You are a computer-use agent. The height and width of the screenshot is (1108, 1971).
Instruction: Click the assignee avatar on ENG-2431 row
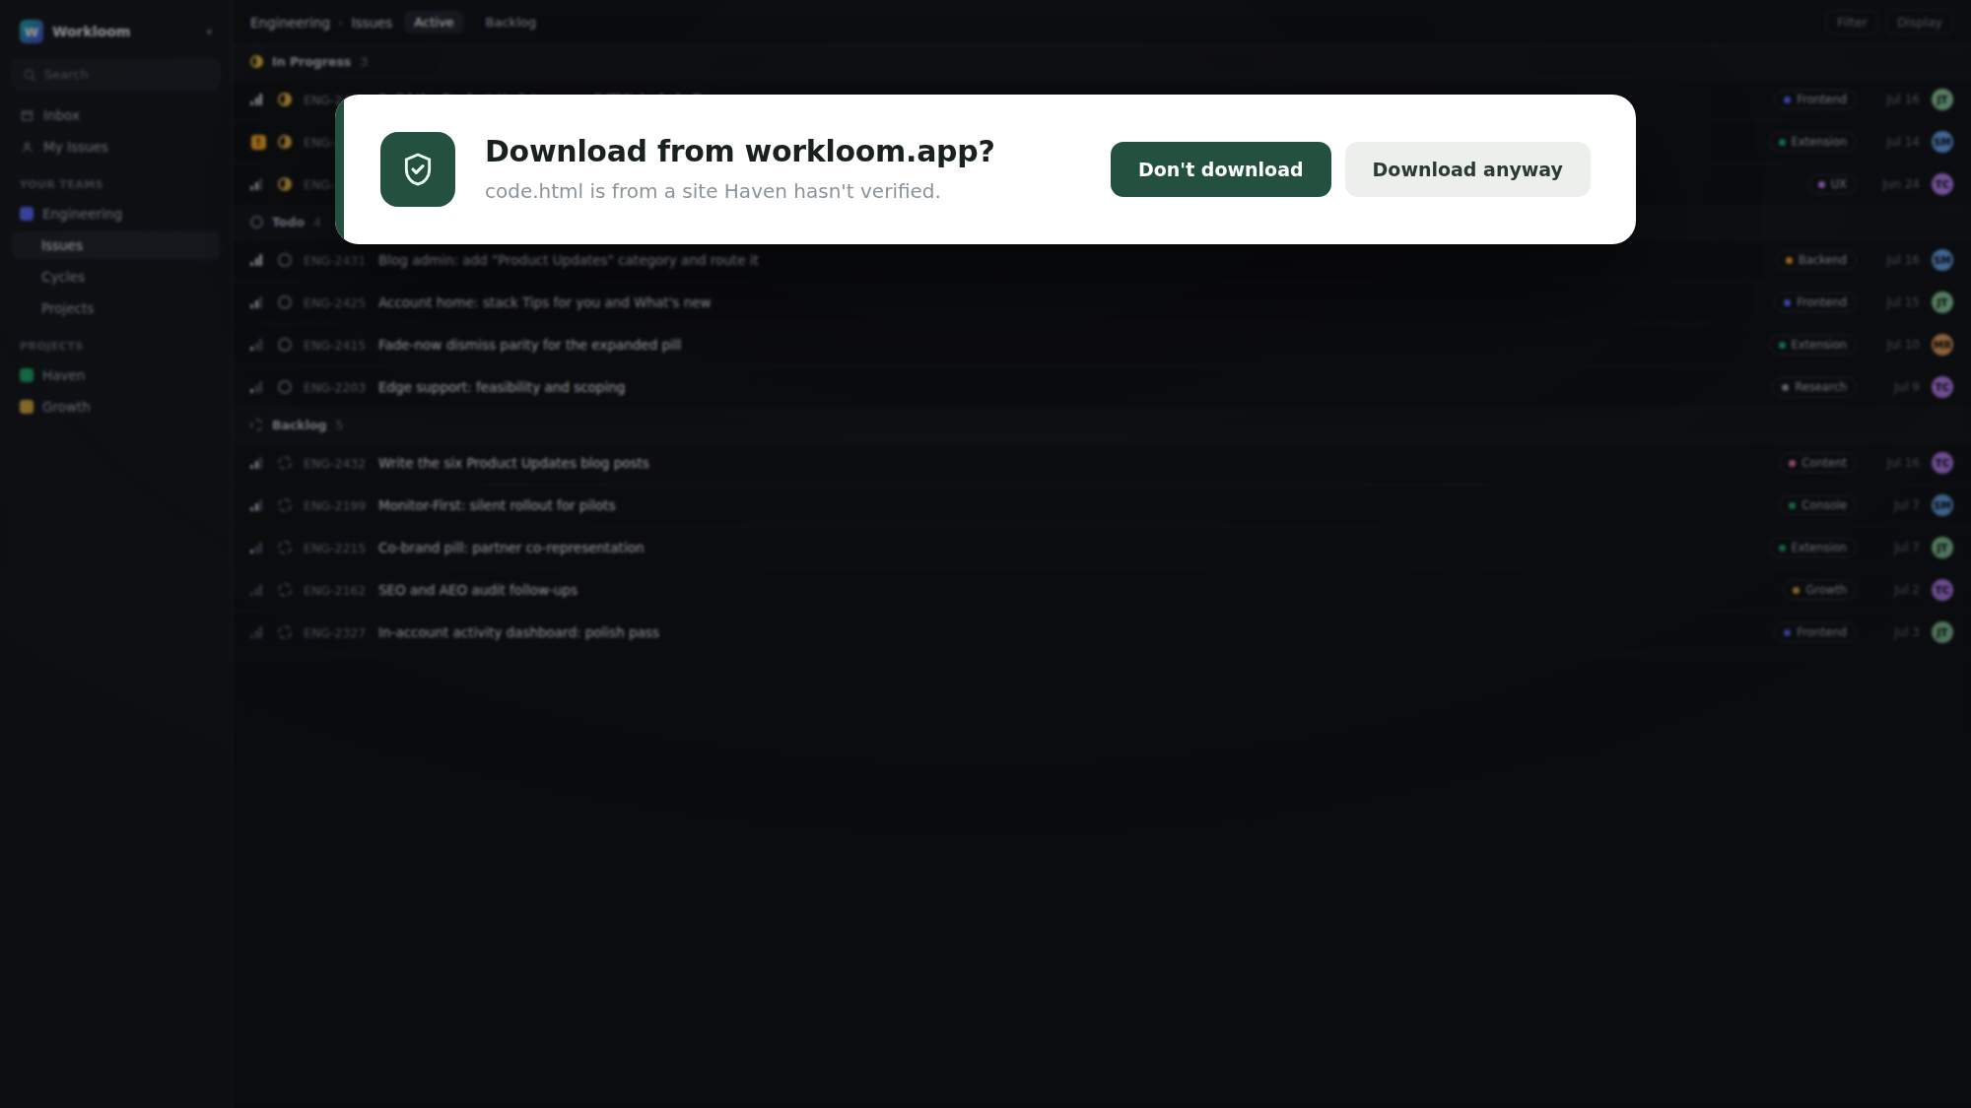(x=1941, y=260)
